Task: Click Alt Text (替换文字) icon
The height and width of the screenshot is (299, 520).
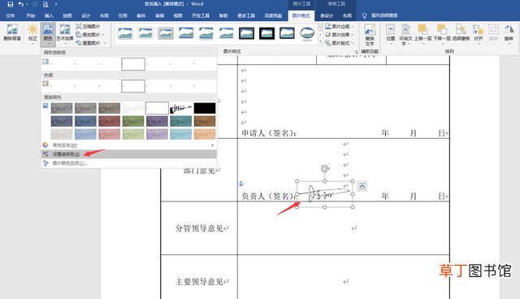Action: pyautogui.click(x=370, y=35)
